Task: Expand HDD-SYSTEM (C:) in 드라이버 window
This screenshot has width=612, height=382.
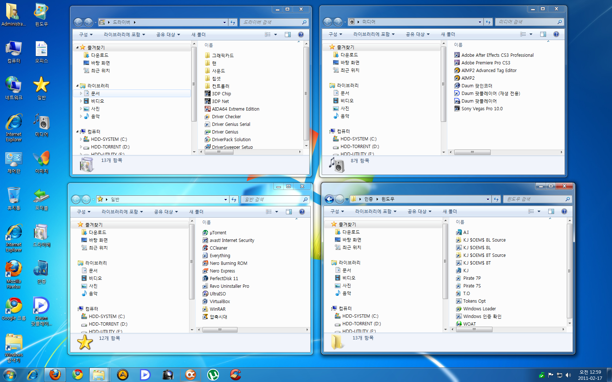Action: [x=81, y=139]
